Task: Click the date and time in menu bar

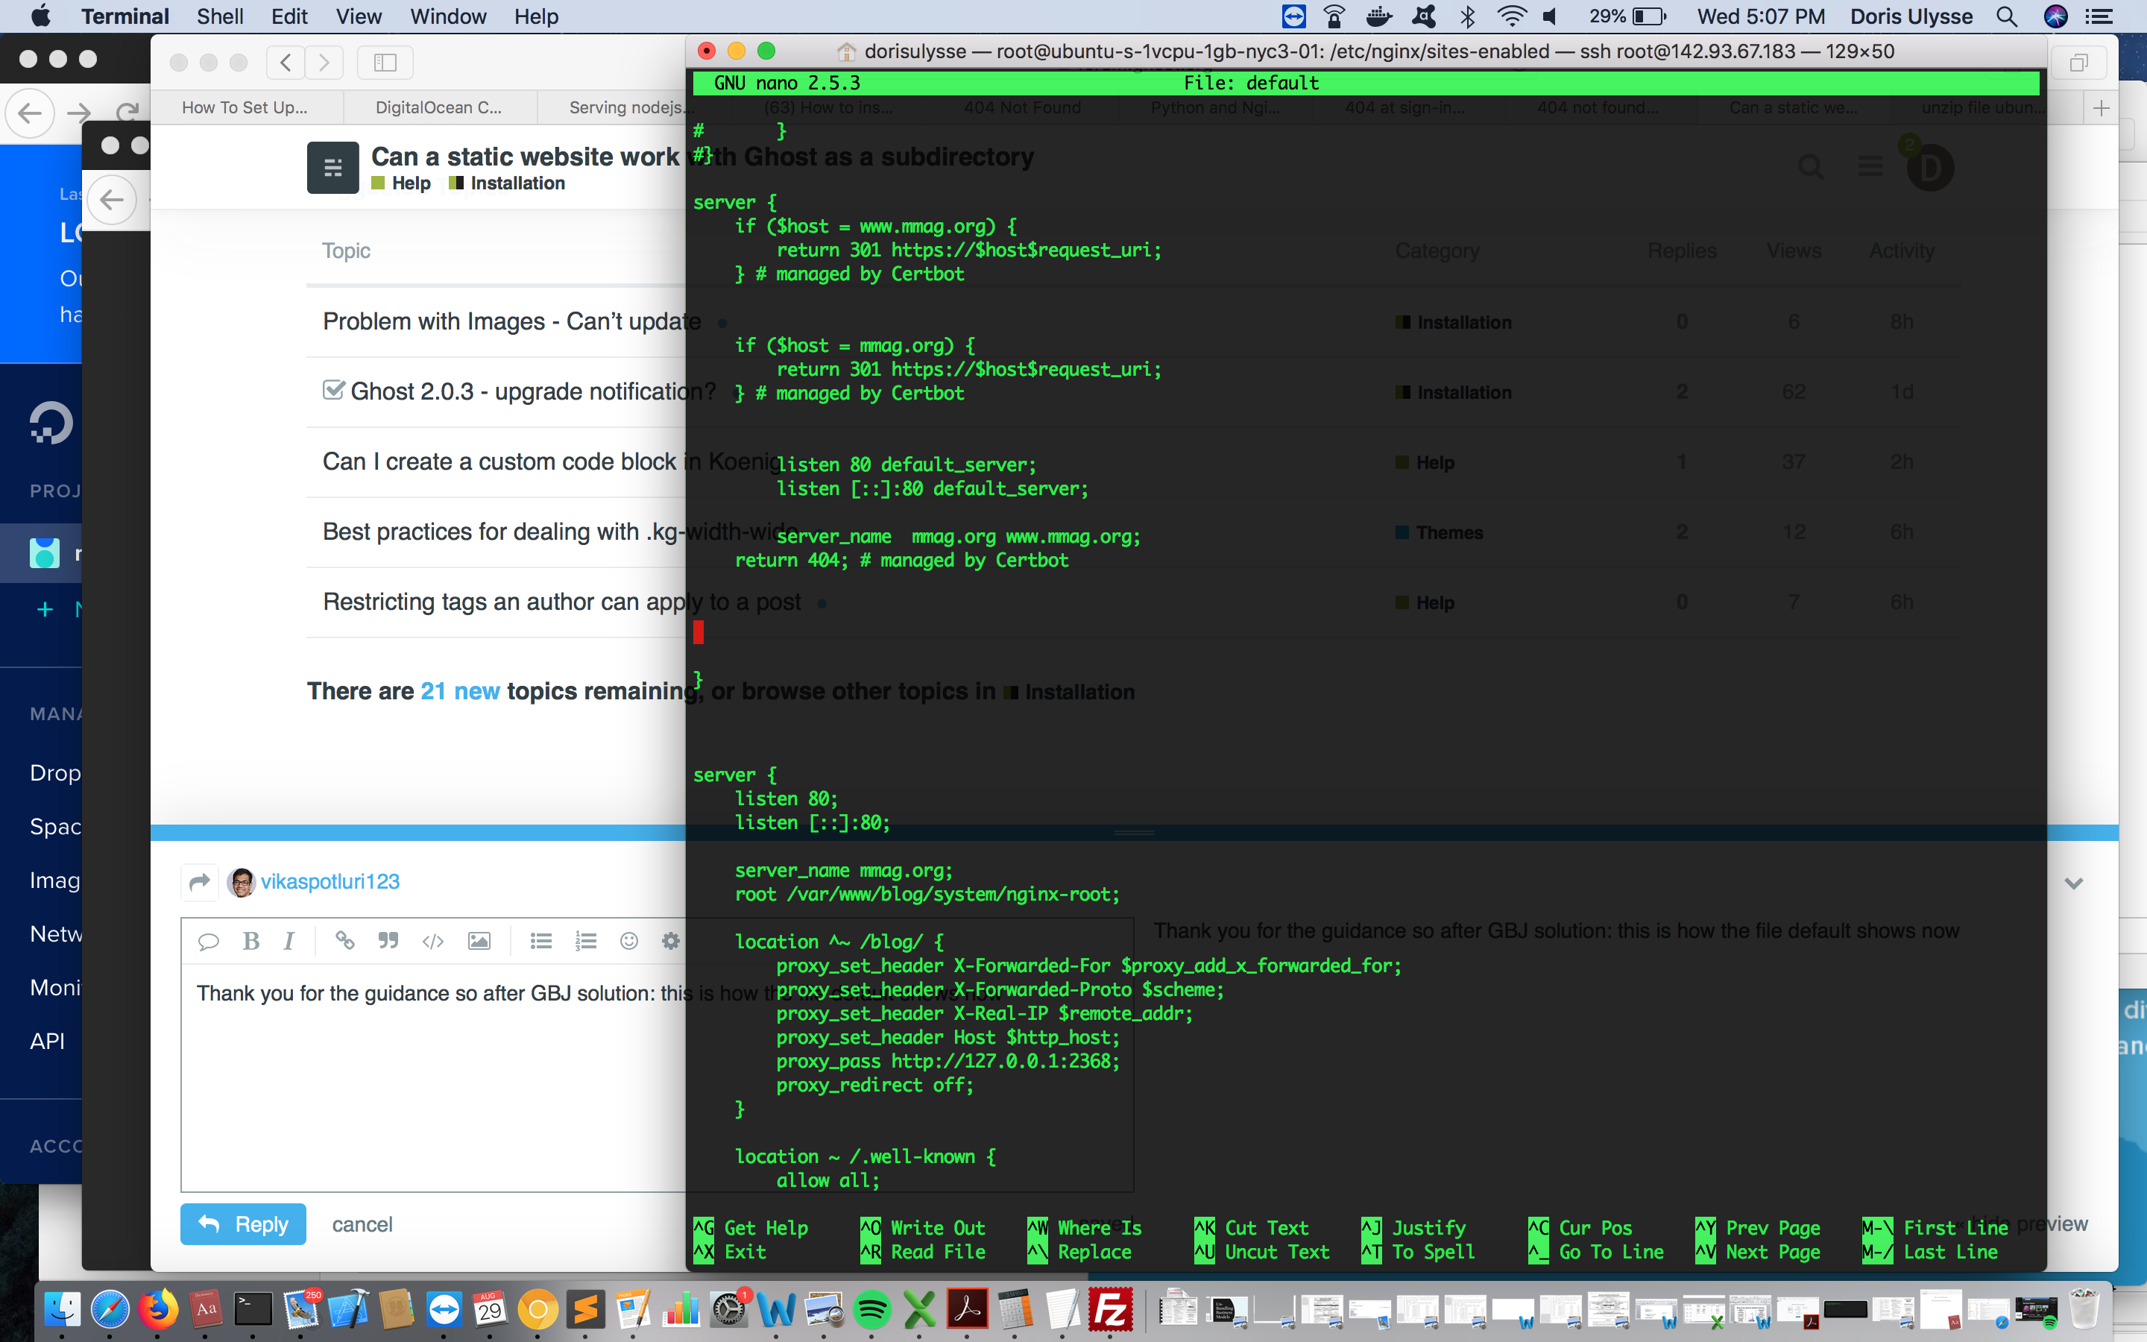Action: click(x=1761, y=16)
